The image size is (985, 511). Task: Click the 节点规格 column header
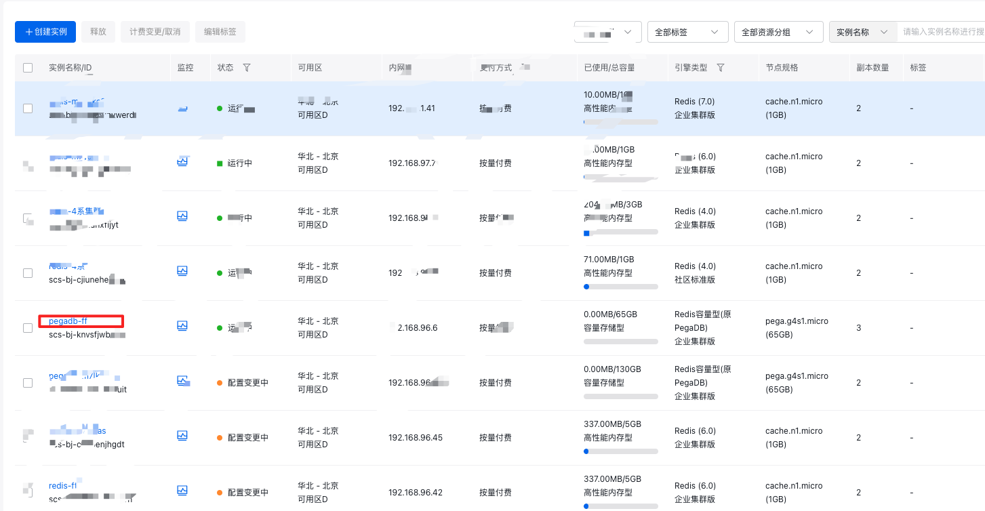pos(782,68)
